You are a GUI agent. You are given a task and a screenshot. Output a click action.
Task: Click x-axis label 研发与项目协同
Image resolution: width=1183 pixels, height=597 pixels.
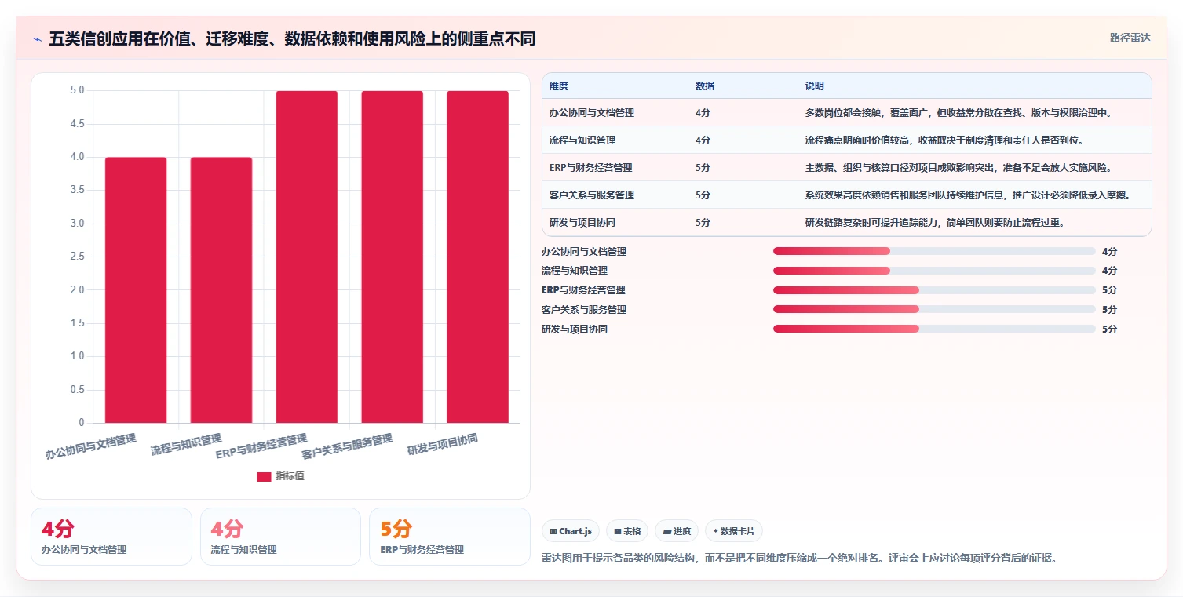(x=442, y=445)
